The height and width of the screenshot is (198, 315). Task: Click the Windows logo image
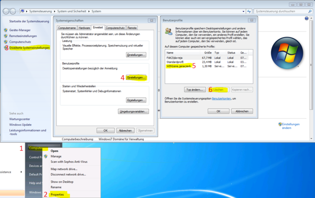287,53
